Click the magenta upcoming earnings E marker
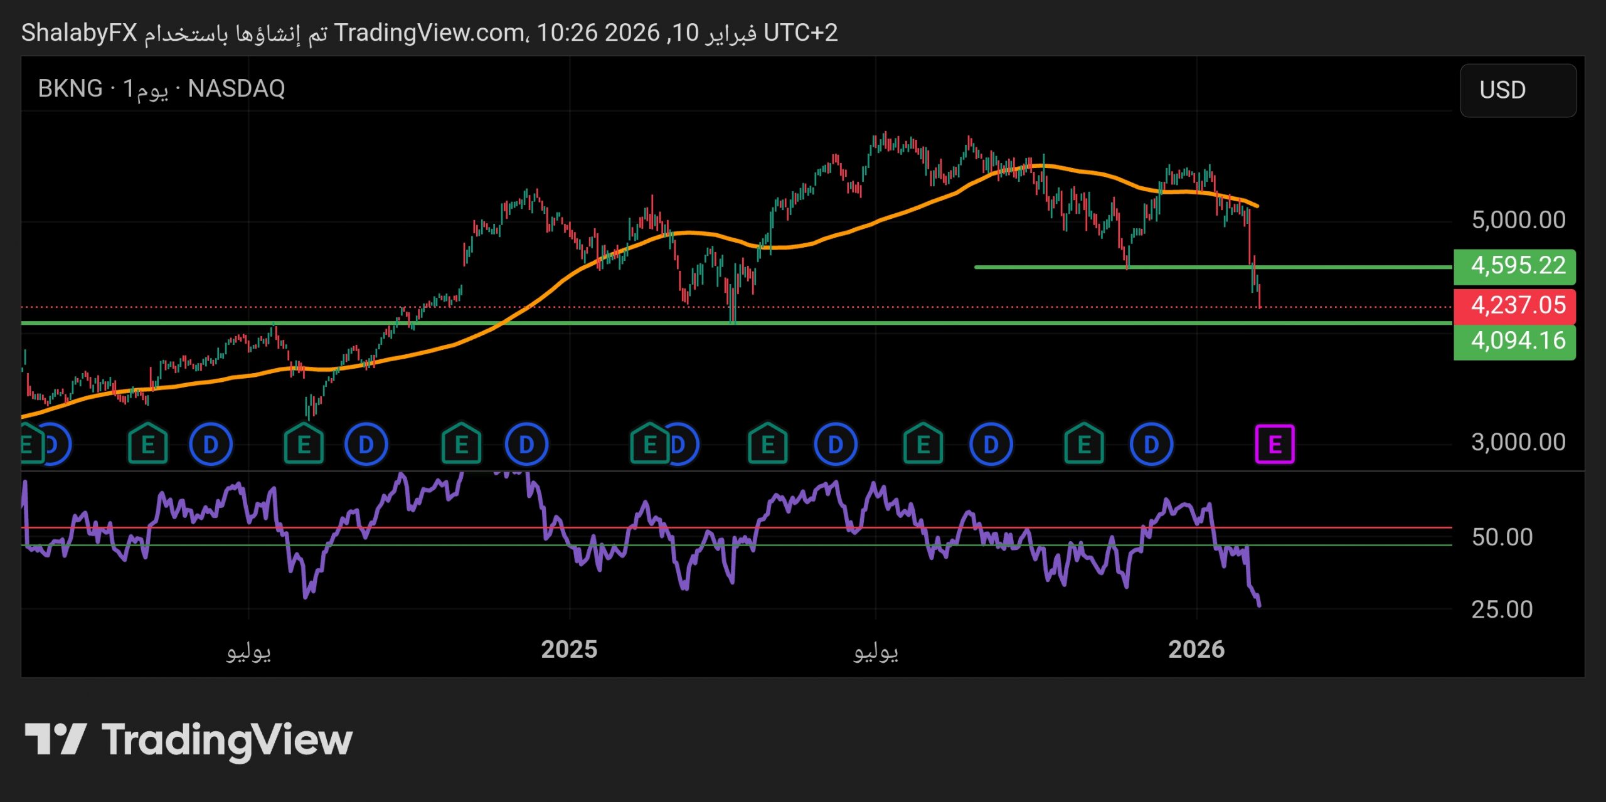The width and height of the screenshot is (1606, 802). click(x=1274, y=445)
